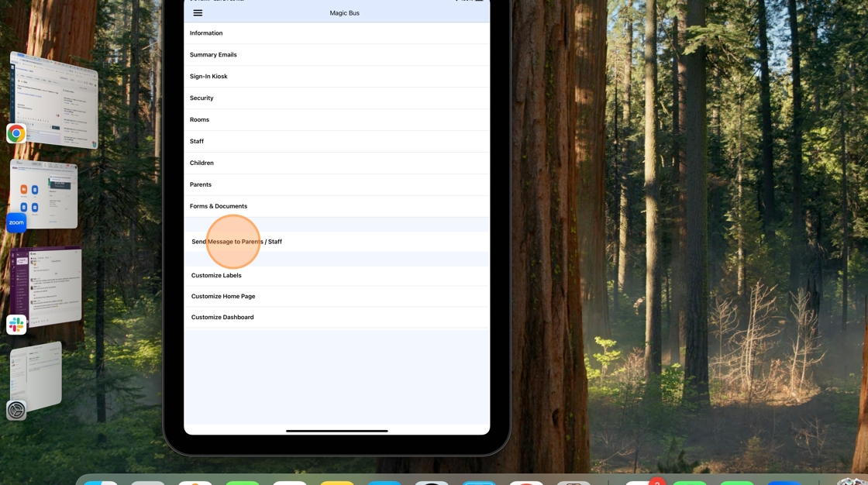868x485 pixels.
Task: Select the Sign-In Kiosk row
Action: click(336, 77)
